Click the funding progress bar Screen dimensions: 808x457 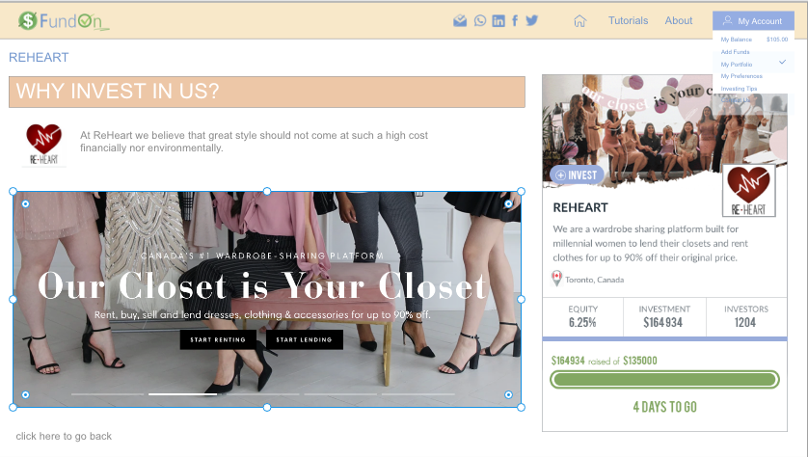pos(664,380)
